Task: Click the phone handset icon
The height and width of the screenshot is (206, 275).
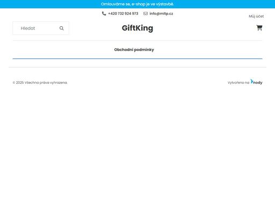Action: (104, 13)
